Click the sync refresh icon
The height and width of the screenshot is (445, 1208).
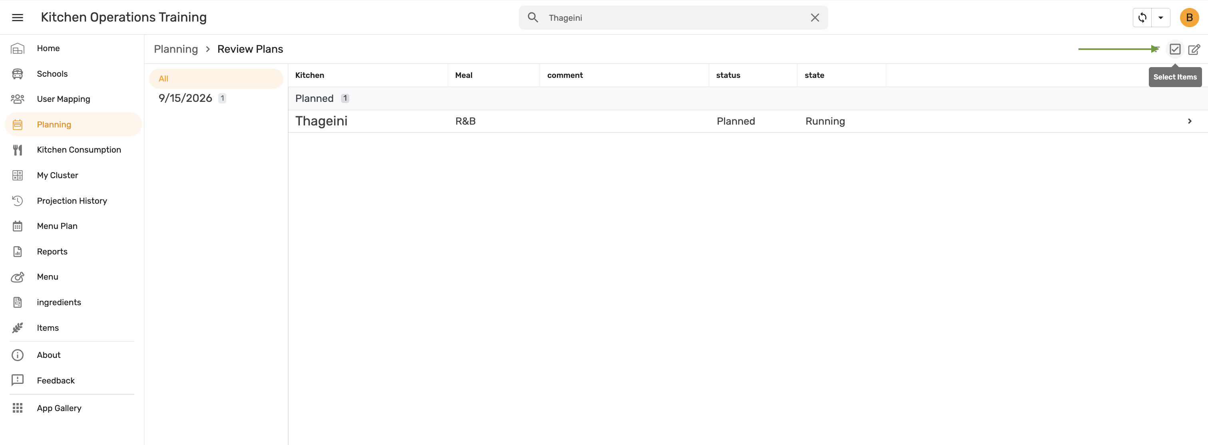[x=1142, y=17]
